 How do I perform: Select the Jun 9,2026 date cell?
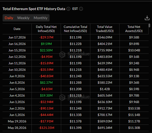click(17, 76)
